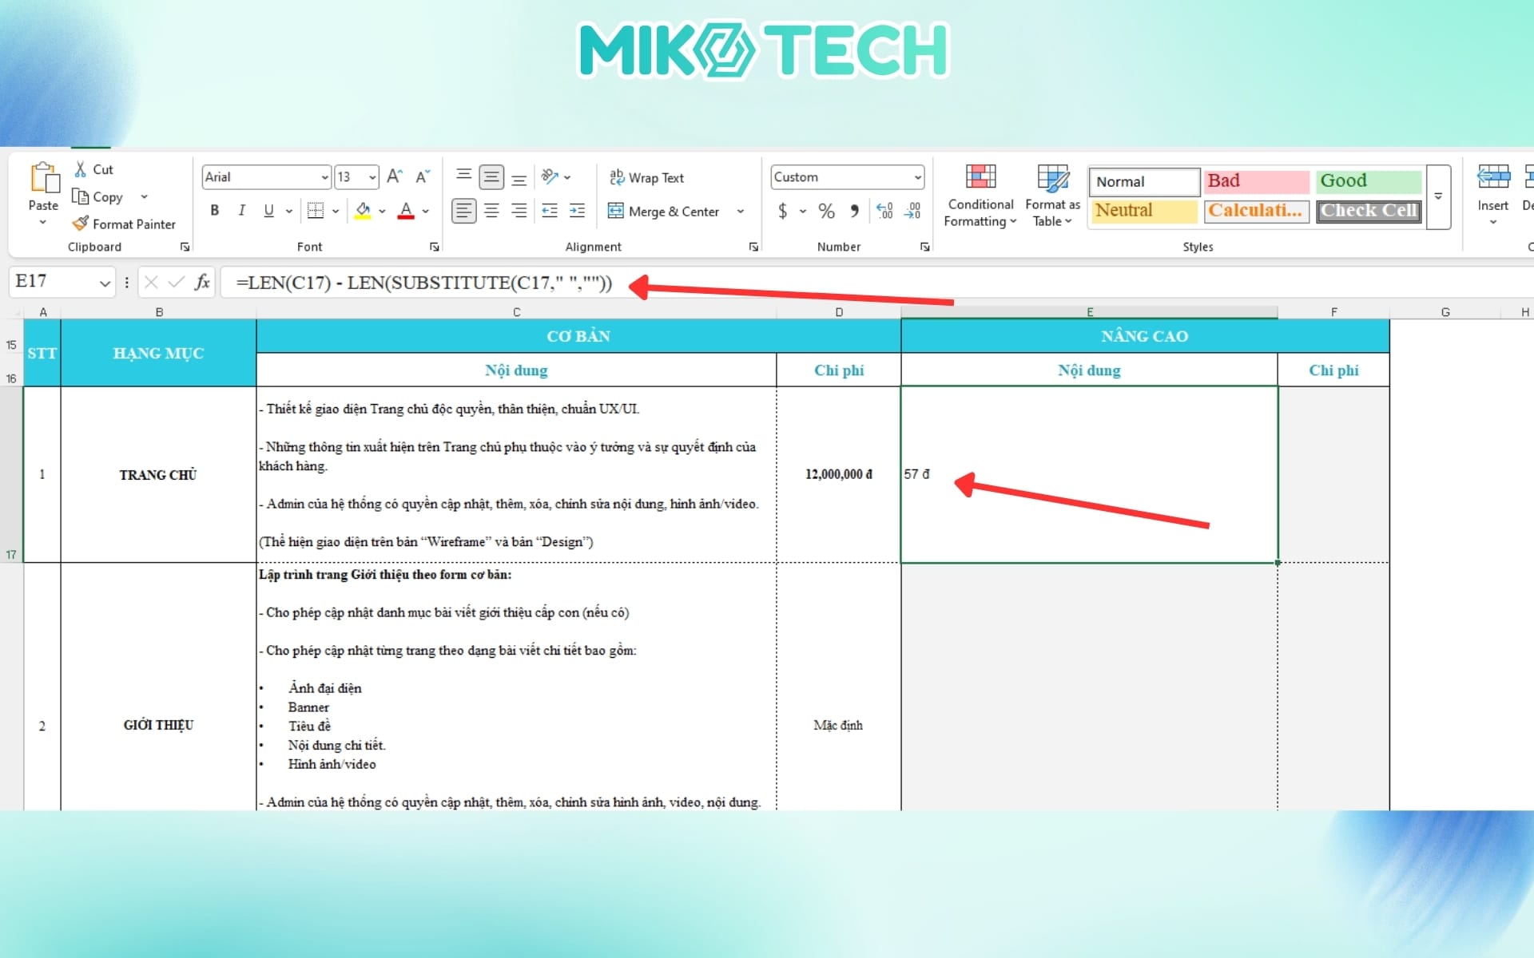Open Conditional Formatting menu
The image size is (1534, 958).
(980, 196)
